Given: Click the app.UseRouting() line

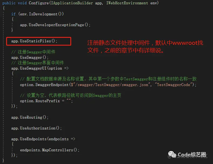Looking at the screenshot, I should point(30,117).
